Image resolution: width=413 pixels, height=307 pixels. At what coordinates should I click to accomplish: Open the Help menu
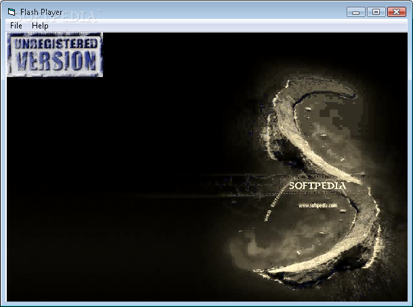coord(40,26)
